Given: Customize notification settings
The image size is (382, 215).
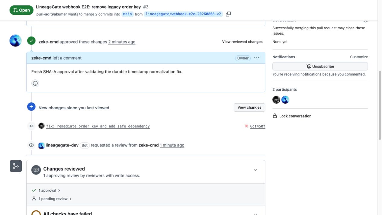Looking at the screenshot, I should (x=359, y=57).
